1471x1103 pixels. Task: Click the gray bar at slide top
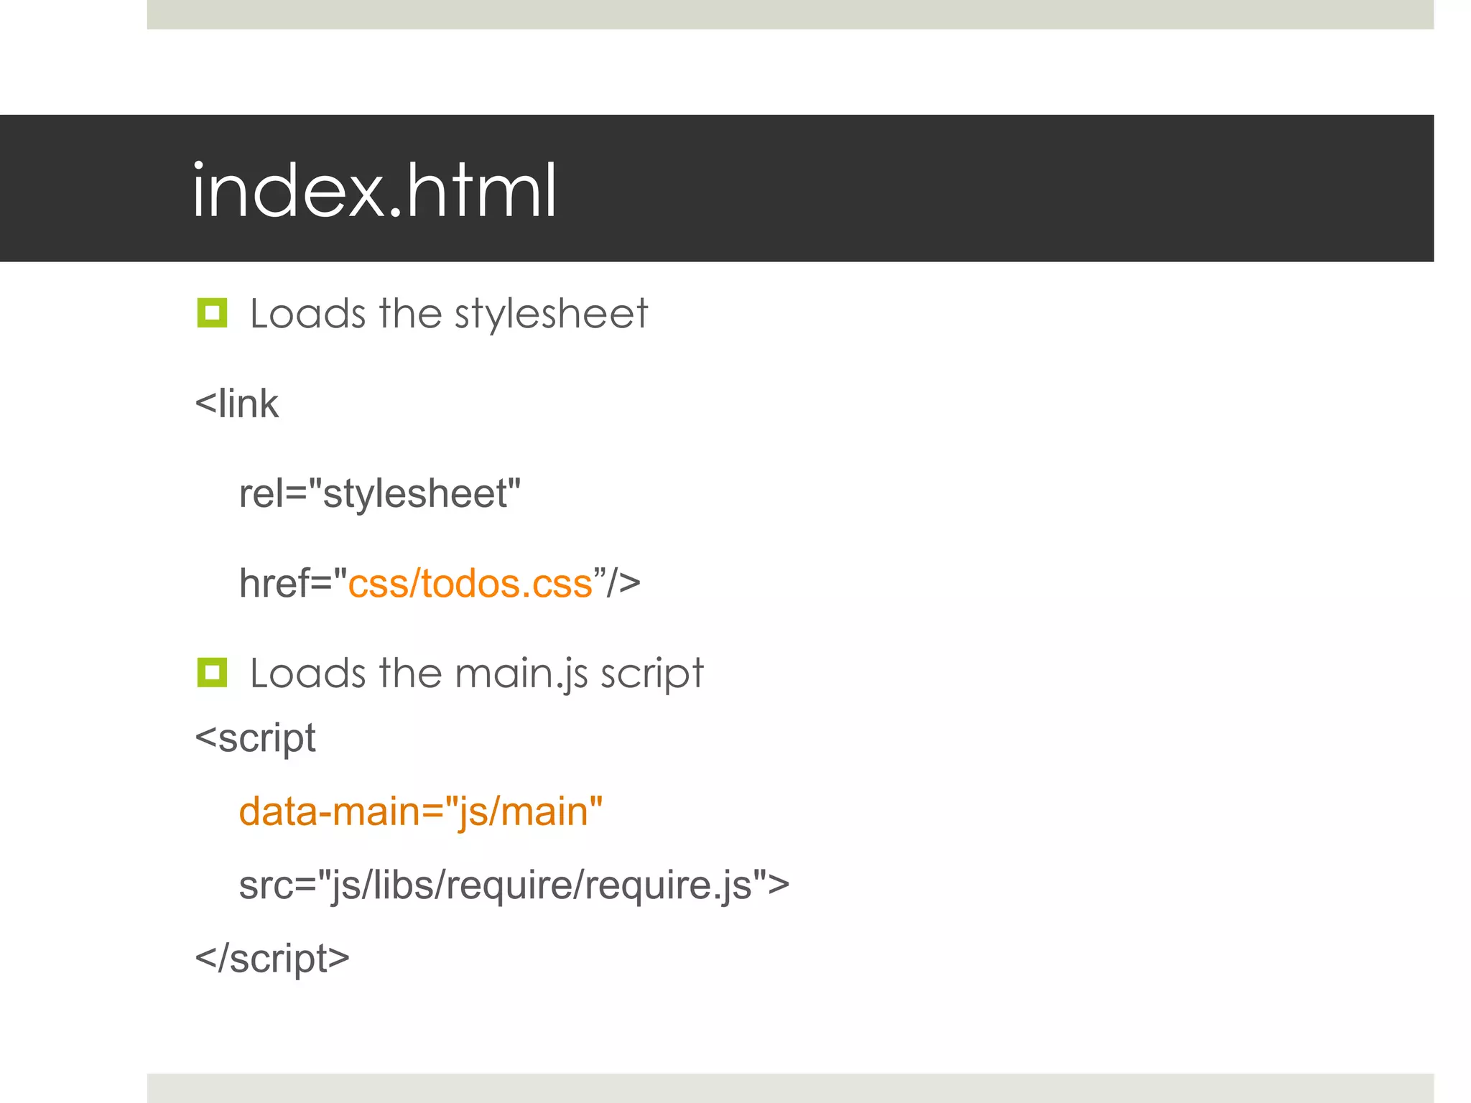(x=790, y=14)
